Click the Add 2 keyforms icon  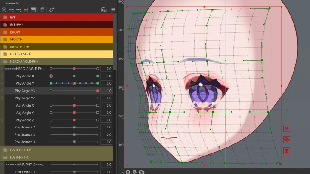[x=11, y=9]
